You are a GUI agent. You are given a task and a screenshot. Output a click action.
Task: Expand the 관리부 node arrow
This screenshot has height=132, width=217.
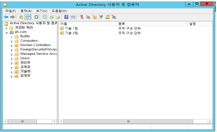click(12, 63)
